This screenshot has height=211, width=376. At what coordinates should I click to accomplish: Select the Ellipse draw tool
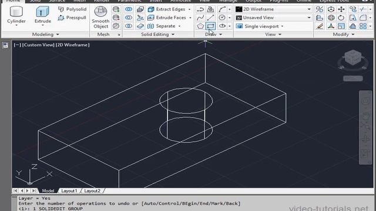tap(222, 26)
